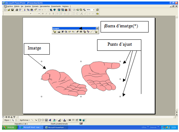Save the presentation with floppy icon
Viewport: 179px width, 132px height.
[x=12, y=10]
